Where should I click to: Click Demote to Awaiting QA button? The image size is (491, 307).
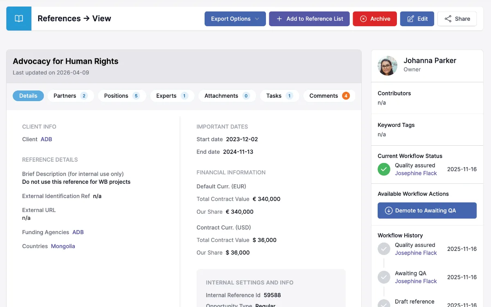(x=427, y=210)
